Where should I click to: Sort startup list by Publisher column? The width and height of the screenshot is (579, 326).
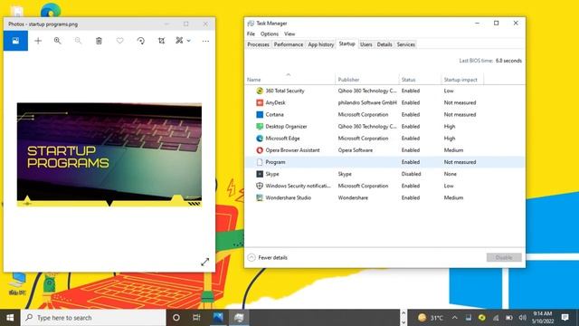click(x=366, y=80)
